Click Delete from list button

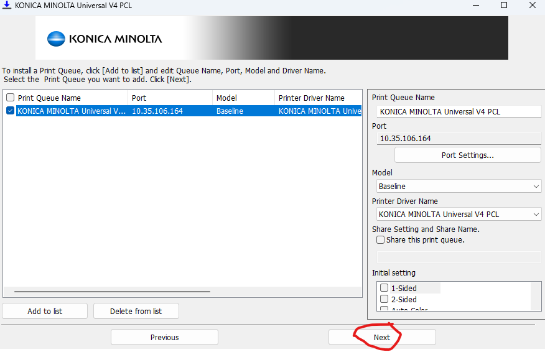(x=136, y=311)
